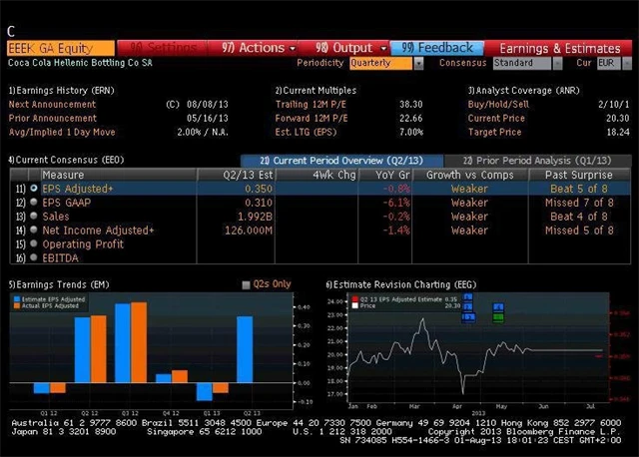
Task: Switch to Current Period Overview (Q2/13) tab
Action: (x=341, y=161)
